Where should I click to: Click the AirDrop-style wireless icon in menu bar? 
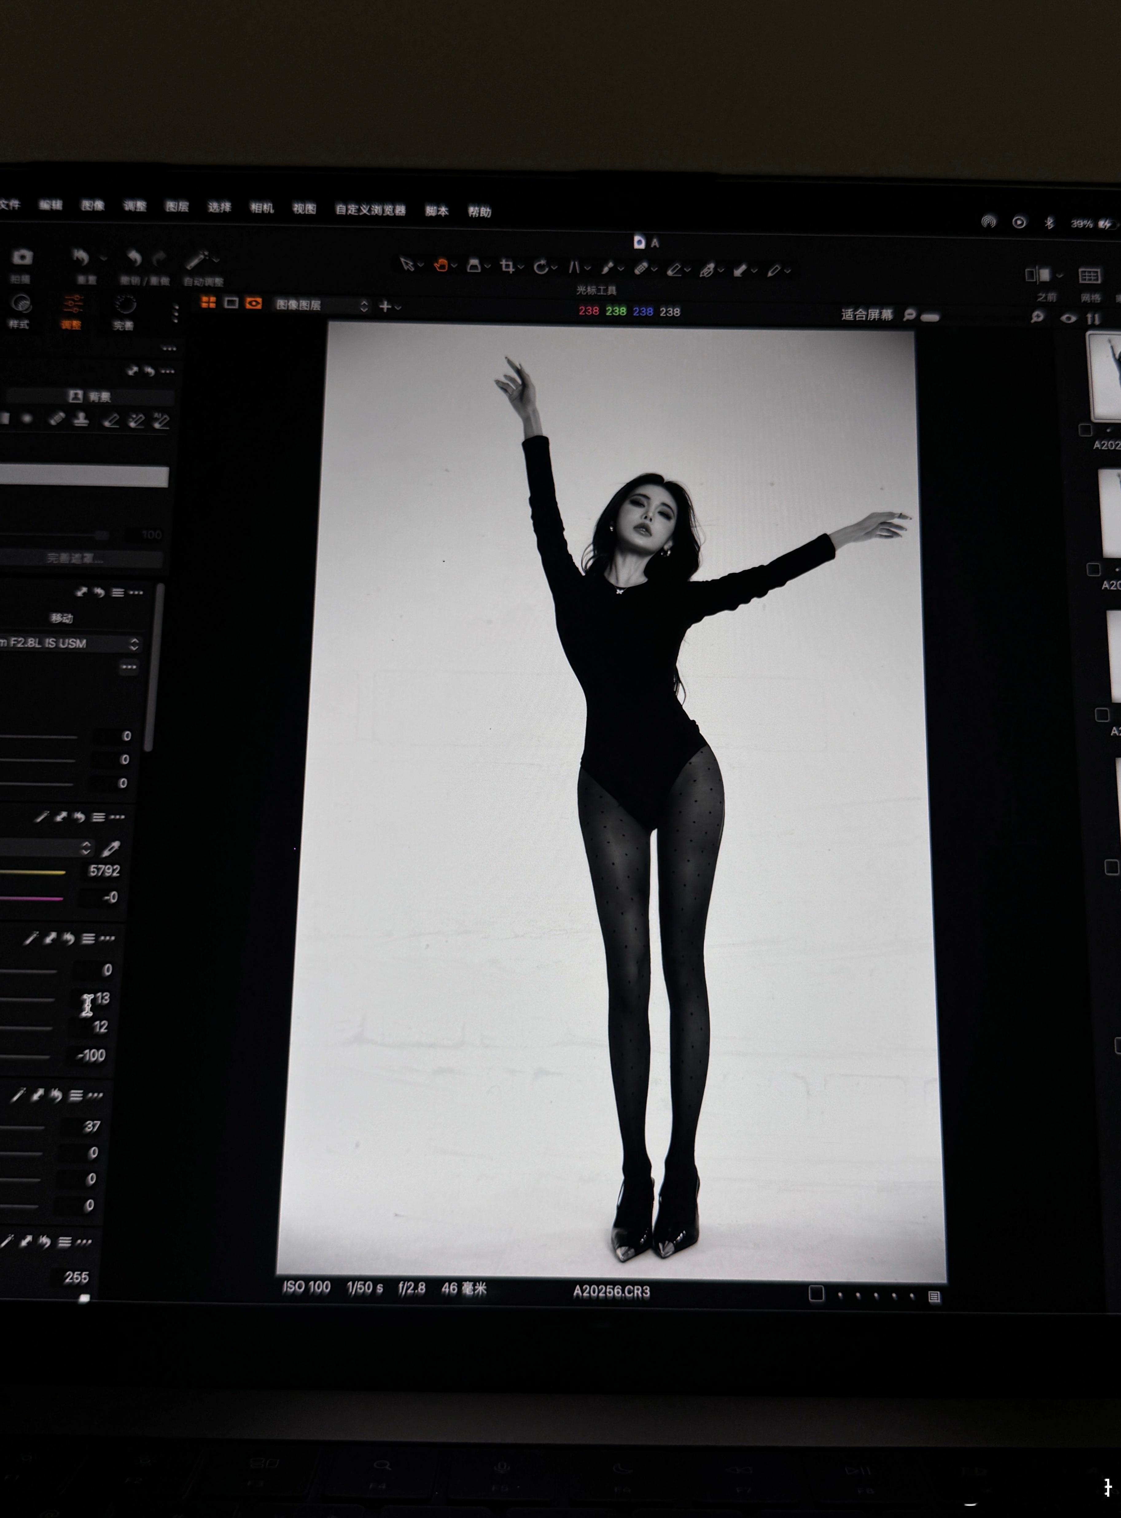tap(989, 222)
